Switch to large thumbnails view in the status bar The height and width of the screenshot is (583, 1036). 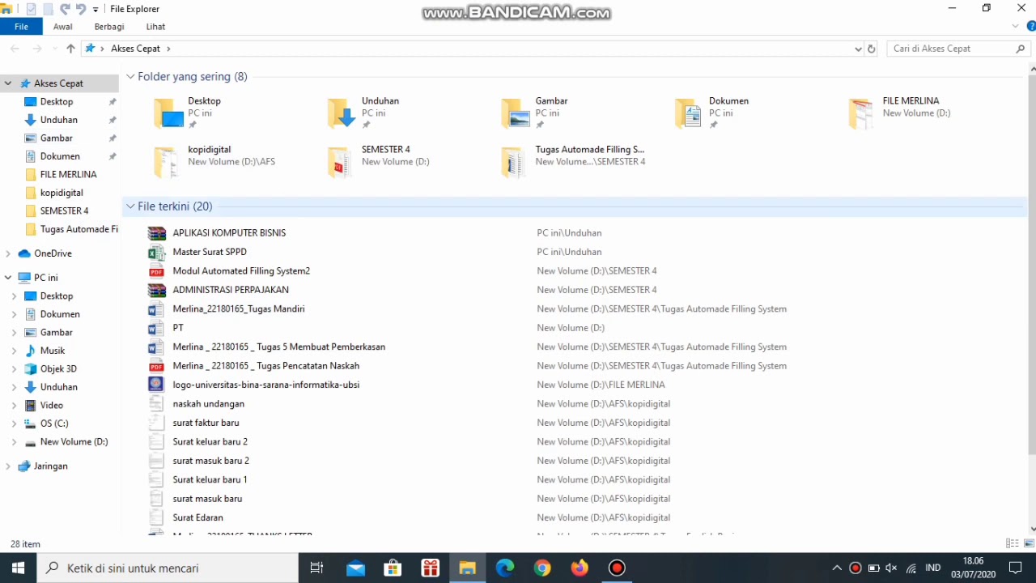1029,543
